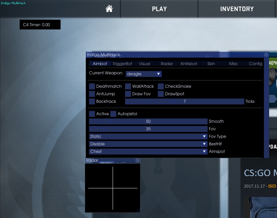Toggle the AntiJump checkbox
The width and height of the screenshot is (277, 218).
[92, 94]
